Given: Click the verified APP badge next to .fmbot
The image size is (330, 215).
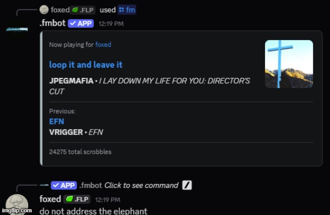Looking at the screenshot, I should pos(81,23).
